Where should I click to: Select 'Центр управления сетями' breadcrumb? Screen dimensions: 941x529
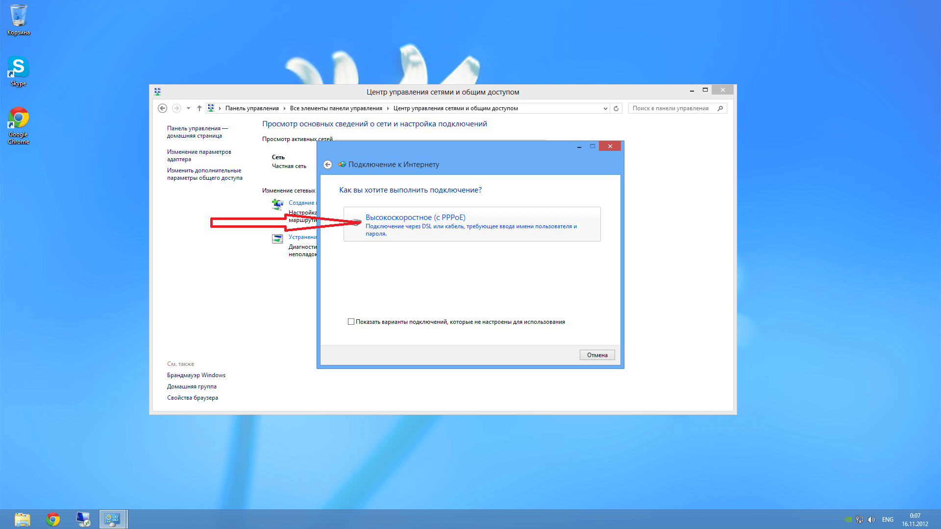(x=455, y=108)
